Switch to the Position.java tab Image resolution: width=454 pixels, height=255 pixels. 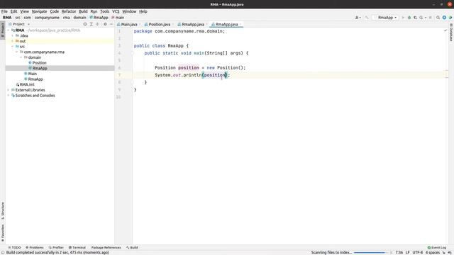(x=159, y=24)
